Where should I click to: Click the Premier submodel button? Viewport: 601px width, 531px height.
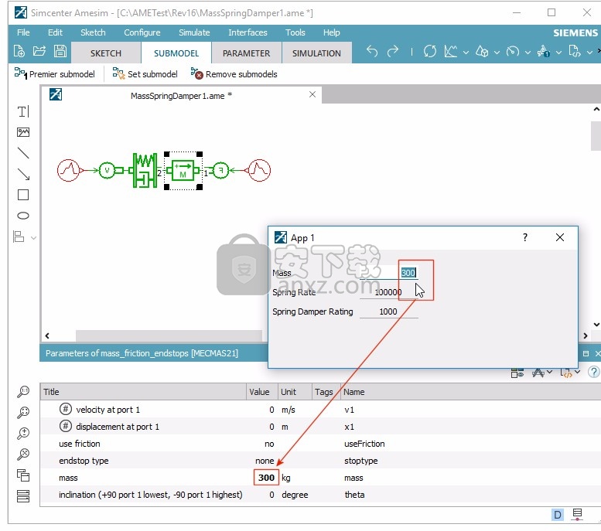54,74
